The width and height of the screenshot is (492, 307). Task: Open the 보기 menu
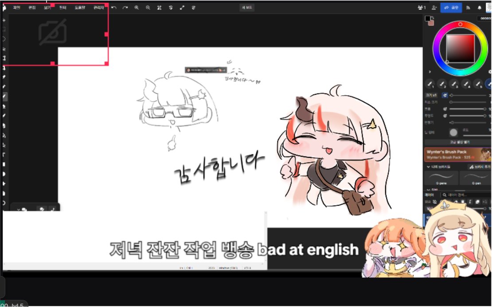47,8
